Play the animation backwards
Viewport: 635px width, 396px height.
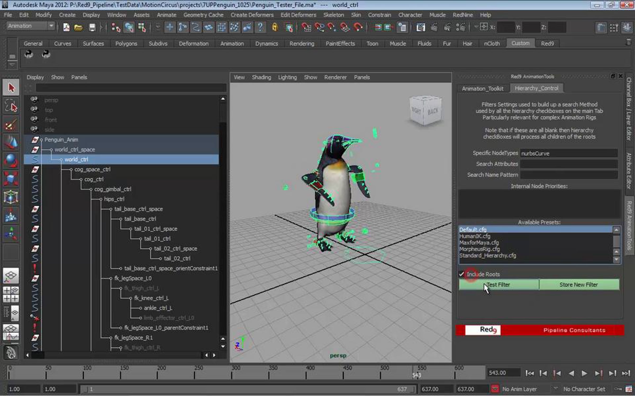(571, 373)
